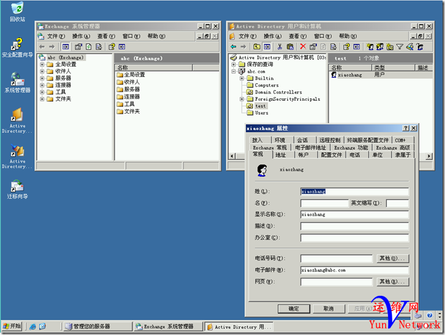The width and height of the screenshot is (445, 335).
Task: Click the Cut scissors icon
Action: tap(280, 46)
